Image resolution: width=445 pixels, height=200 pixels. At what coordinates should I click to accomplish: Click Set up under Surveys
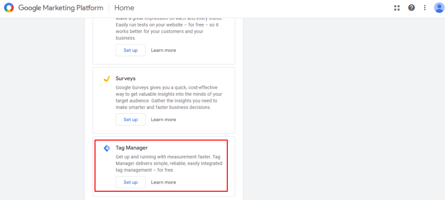[x=130, y=119]
